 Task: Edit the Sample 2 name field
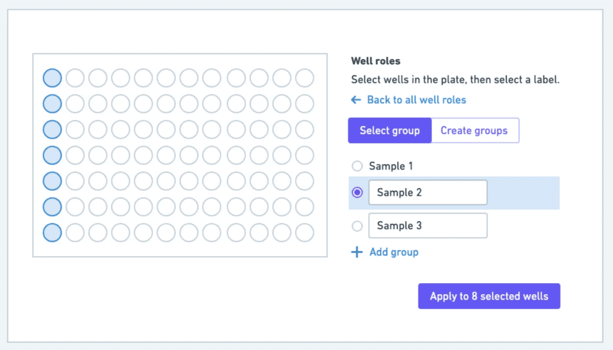point(428,193)
